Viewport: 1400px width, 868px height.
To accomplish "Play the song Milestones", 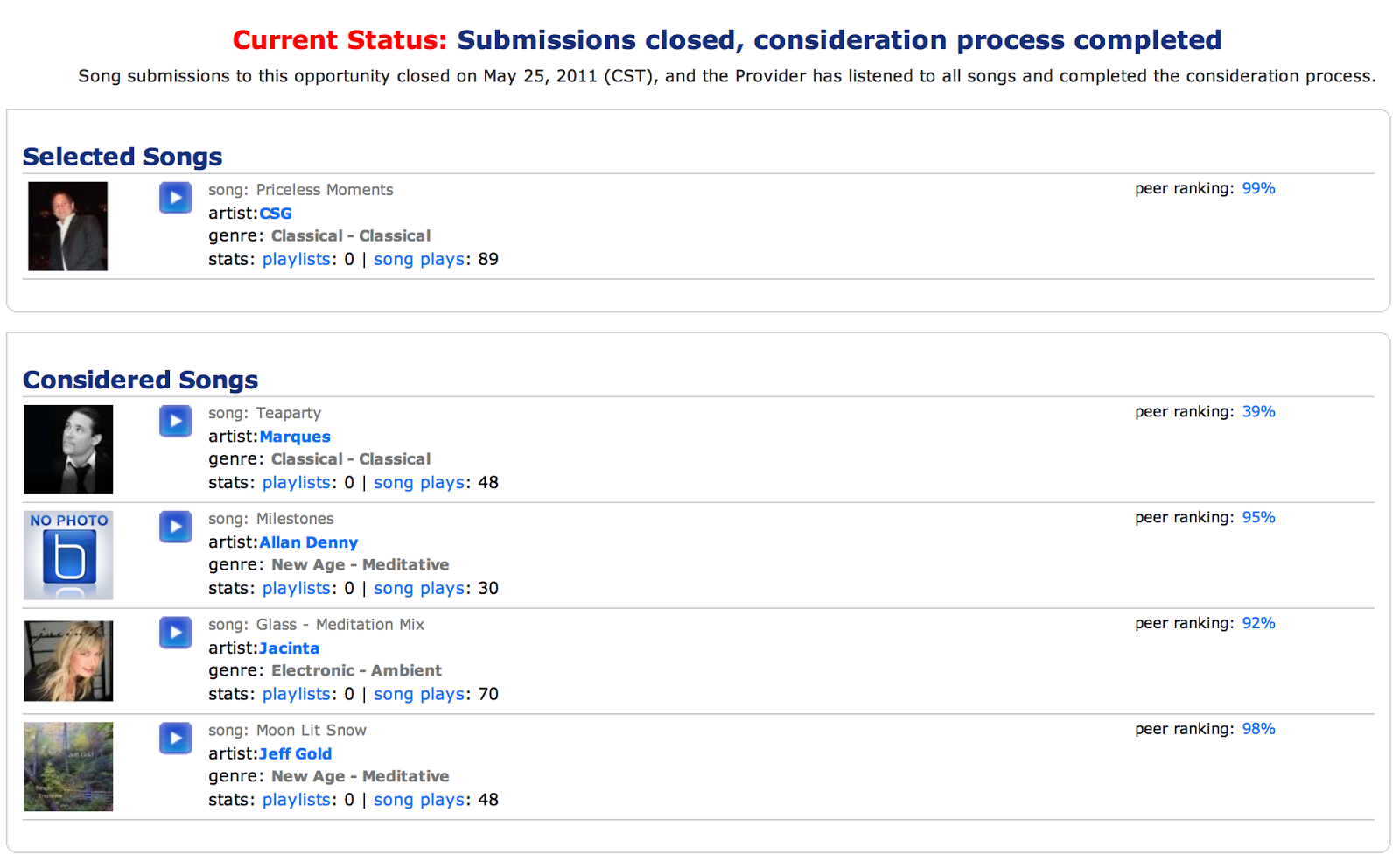I will coord(175,527).
